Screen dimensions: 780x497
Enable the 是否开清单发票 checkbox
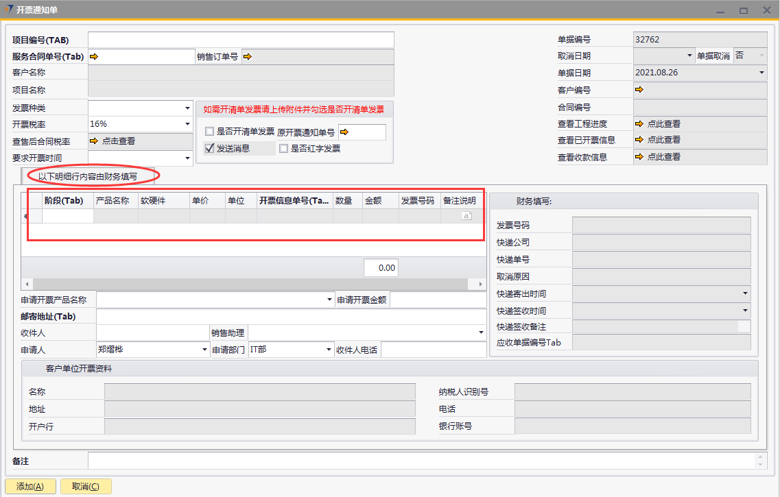pyautogui.click(x=210, y=132)
